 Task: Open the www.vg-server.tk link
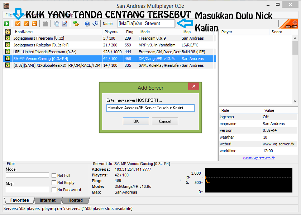pos(259,158)
